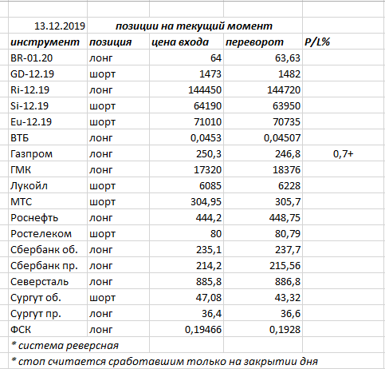
Task: Click Сургут об. reversal value 43,32
Action: (x=263, y=297)
